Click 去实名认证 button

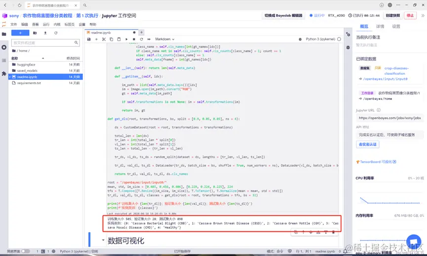coord(367,144)
